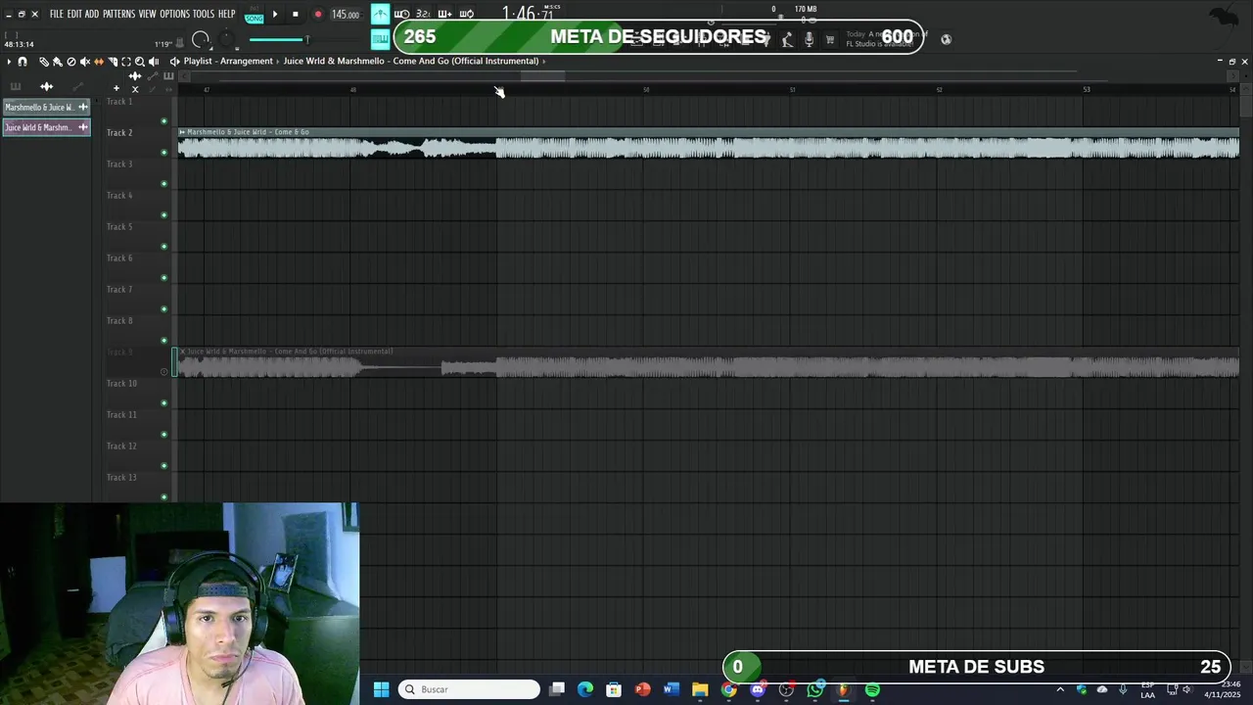Select the Mute tool in playlist
The height and width of the screenshot is (705, 1253).
[85, 62]
